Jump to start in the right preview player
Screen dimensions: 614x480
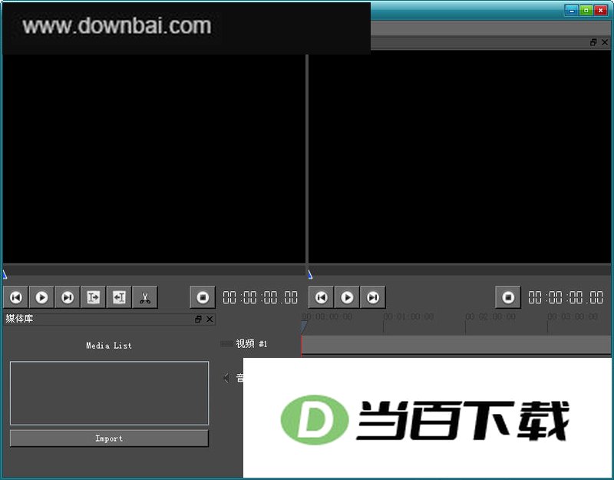pos(321,297)
